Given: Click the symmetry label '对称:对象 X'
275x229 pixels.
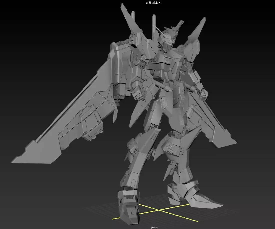Looking at the screenshot, I should (153, 3).
